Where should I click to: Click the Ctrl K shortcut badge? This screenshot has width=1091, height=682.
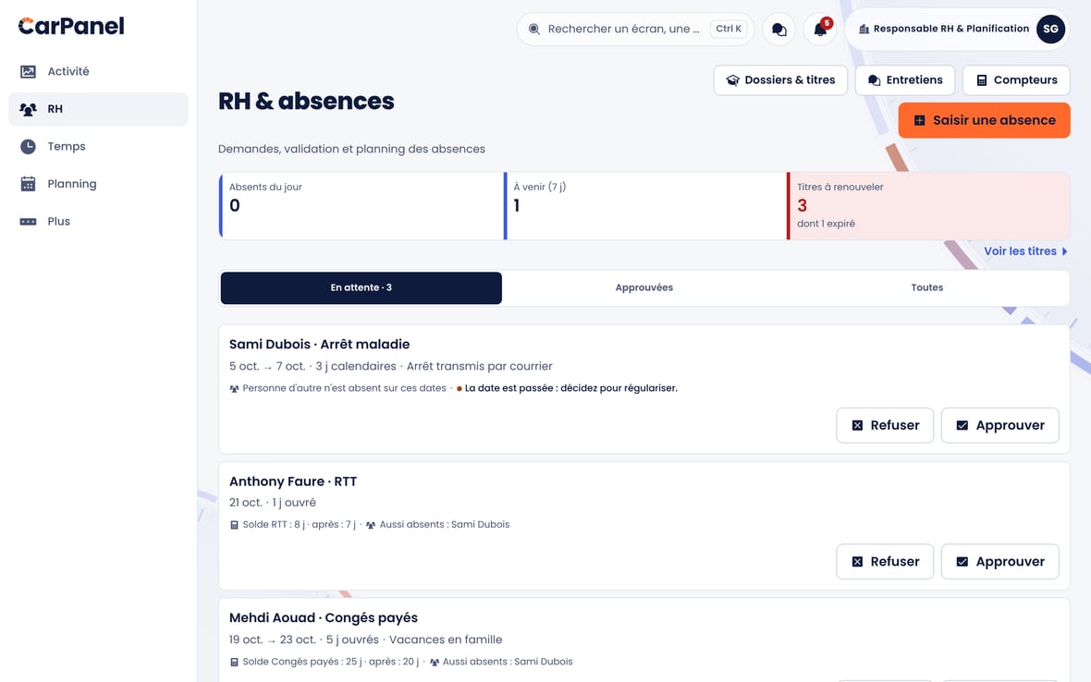(729, 29)
